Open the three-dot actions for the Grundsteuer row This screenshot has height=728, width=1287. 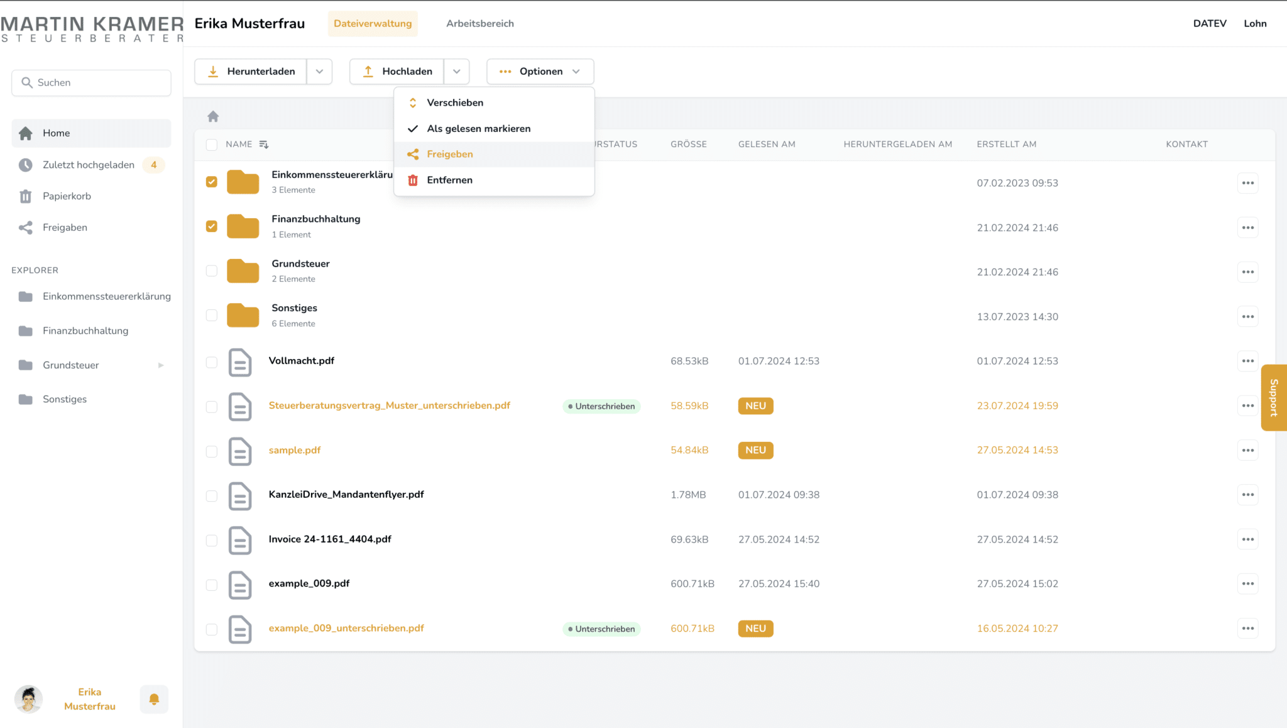point(1247,272)
